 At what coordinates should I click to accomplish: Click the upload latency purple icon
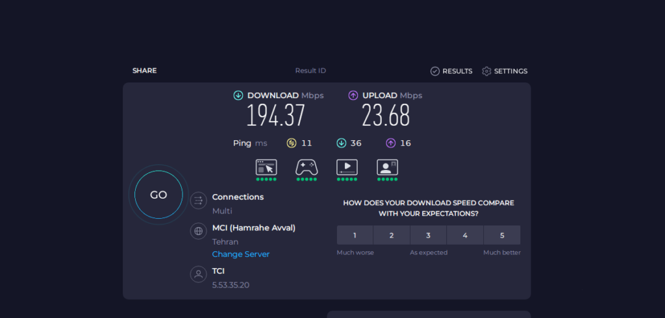pyautogui.click(x=390, y=143)
